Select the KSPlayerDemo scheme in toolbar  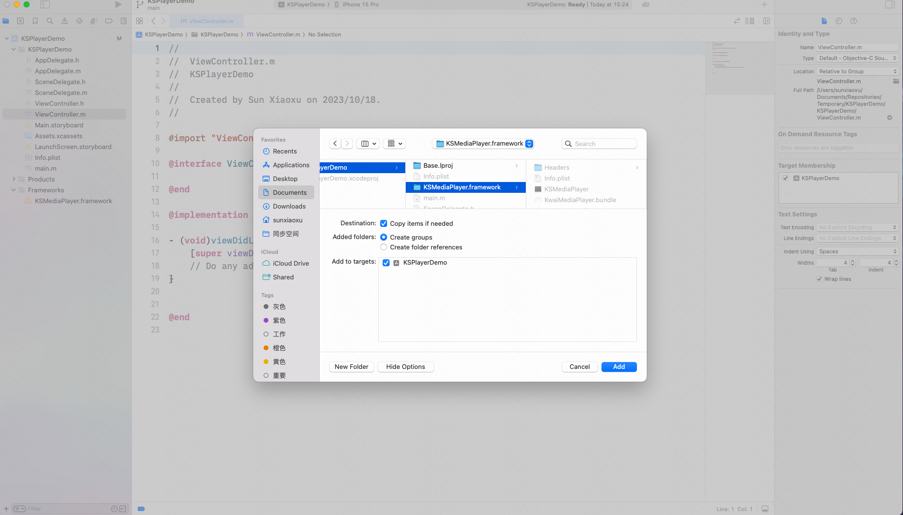pyautogui.click(x=302, y=4)
